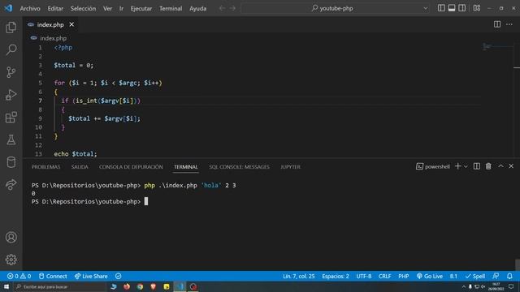Go forward in navigation history
The height and width of the screenshot is (292, 520).
(232, 8)
